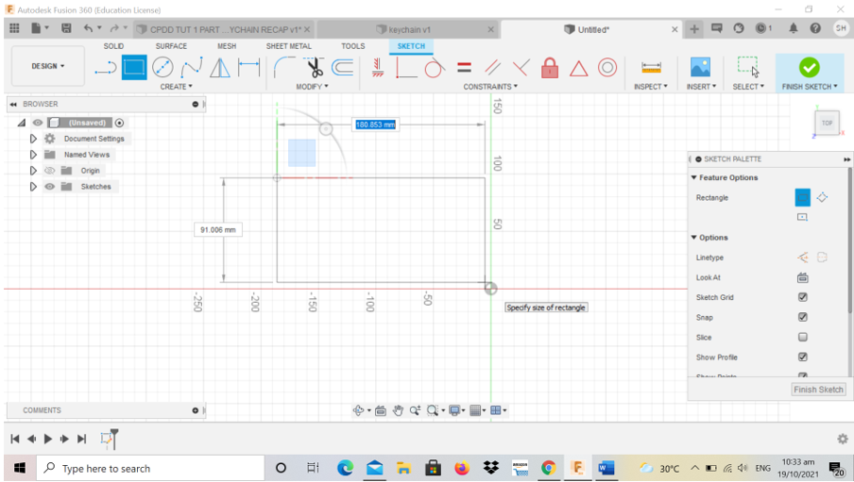Click the Look At icon in palette
Image resolution: width=854 pixels, height=482 pixels.
tap(802, 278)
